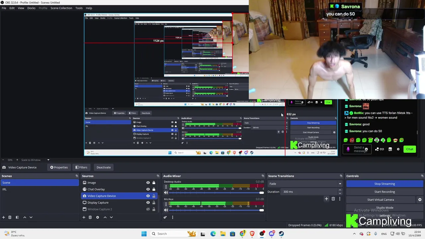Hide the Video Capture Device source
Viewport: 425px width, 239px height.
point(148,196)
